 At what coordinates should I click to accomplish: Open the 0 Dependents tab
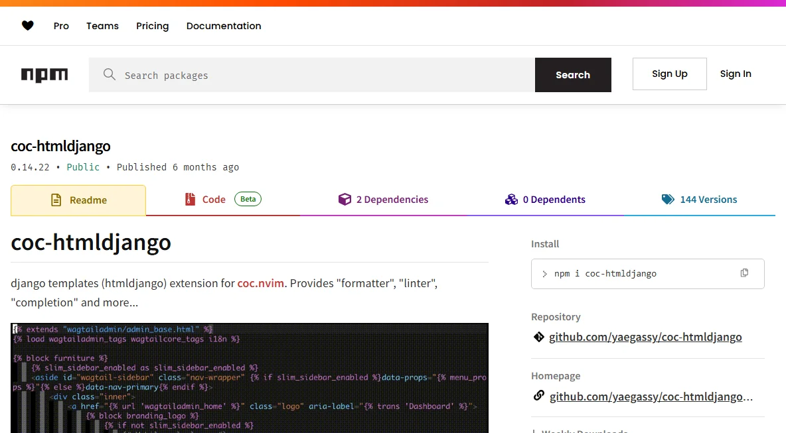[x=546, y=200]
